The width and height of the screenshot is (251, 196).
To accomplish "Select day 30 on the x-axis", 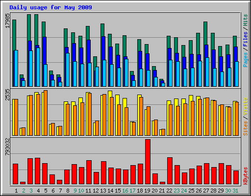I will (x=228, y=191).
